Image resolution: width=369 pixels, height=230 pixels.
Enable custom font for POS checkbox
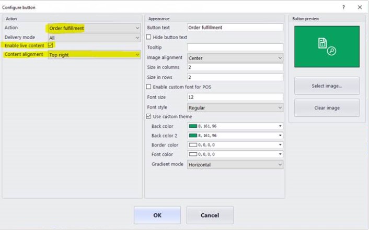(x=148, y=87)
